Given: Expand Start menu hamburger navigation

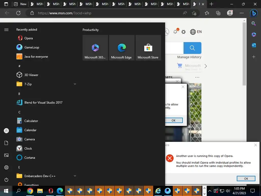Looking at the screenshot, I should pos(6,30).
